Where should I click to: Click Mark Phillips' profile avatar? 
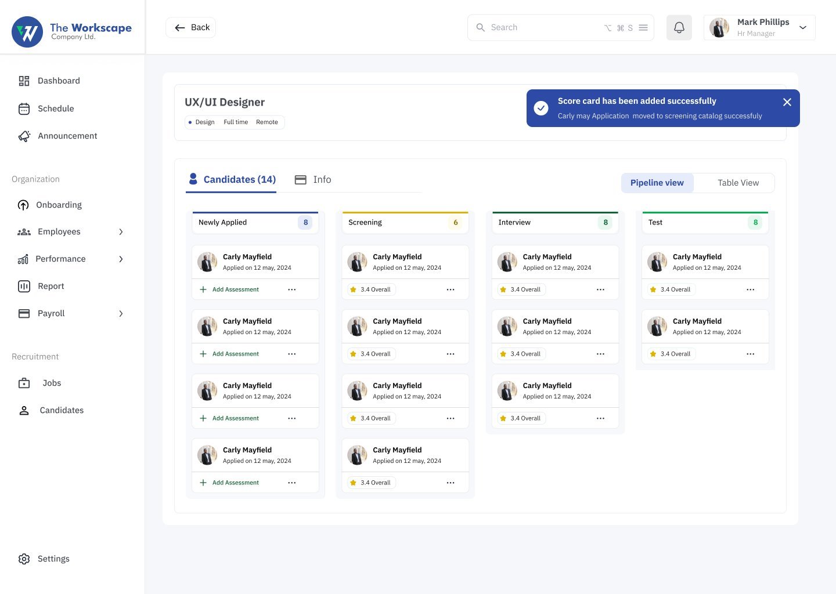tap(719, 27)
